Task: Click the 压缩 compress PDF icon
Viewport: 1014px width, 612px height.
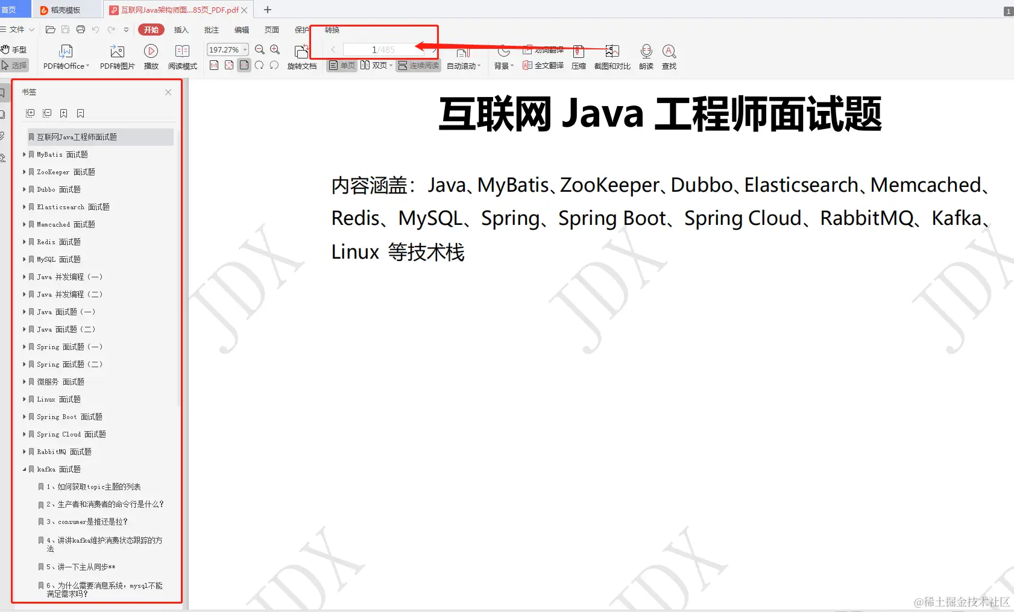Action: pos(578,57)
